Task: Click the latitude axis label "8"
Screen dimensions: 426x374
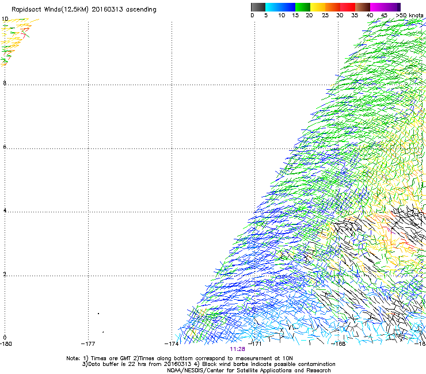Action: click(x=5, y=83)
